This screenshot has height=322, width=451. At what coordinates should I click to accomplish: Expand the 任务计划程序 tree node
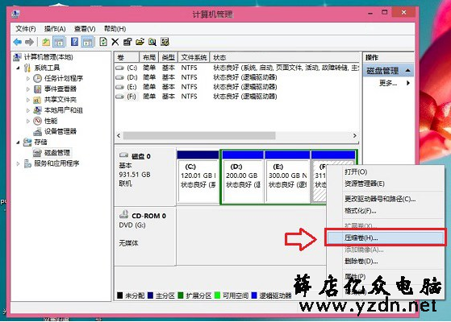(x=28, y=78)
